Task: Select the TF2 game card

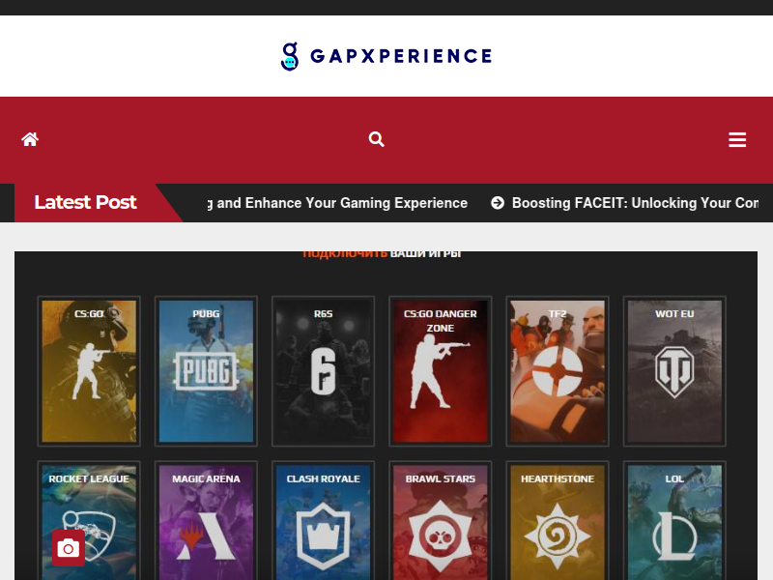Action: point(558,371)
